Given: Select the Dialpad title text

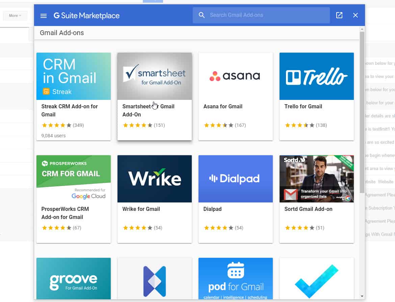Looking at the screenshot, I should click(212, 209).
